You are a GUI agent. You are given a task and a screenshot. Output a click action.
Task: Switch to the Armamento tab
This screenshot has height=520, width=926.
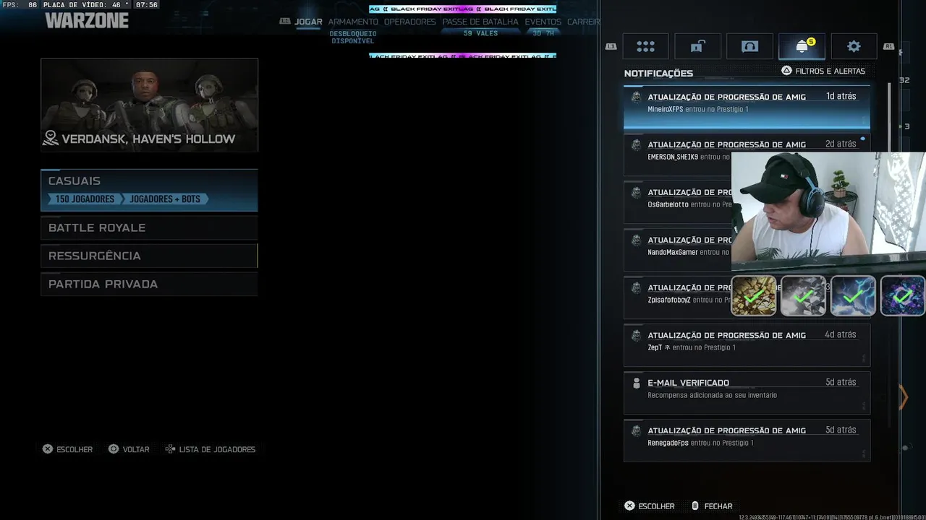(353, 22)
